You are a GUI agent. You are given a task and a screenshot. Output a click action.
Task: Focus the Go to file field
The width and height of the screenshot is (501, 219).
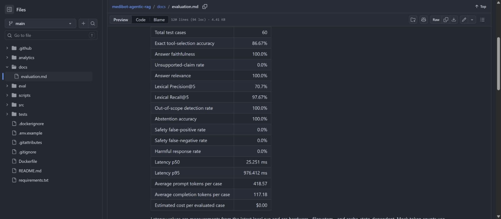(51, 35)
